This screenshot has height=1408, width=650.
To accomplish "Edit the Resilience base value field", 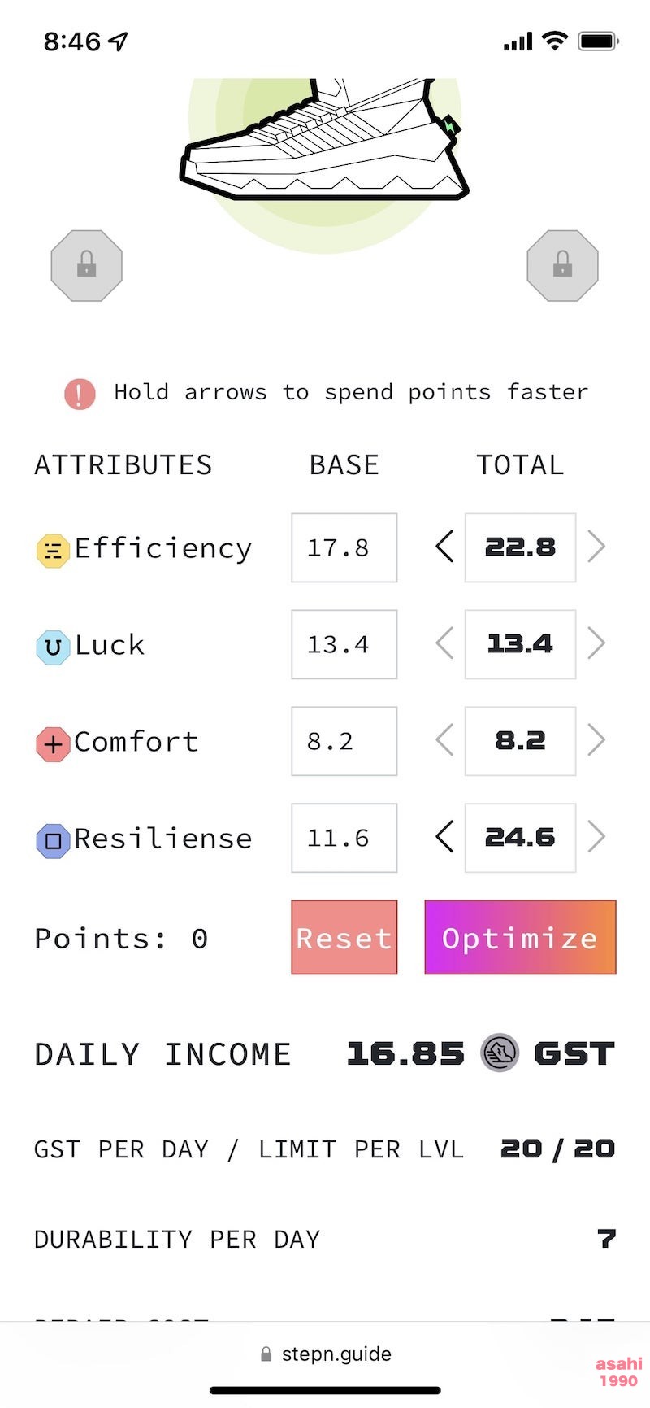I will 344,838.
